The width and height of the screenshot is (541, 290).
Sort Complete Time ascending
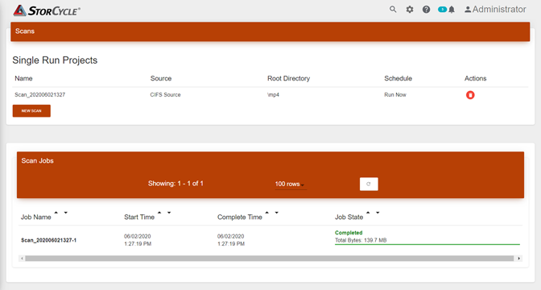266,213
